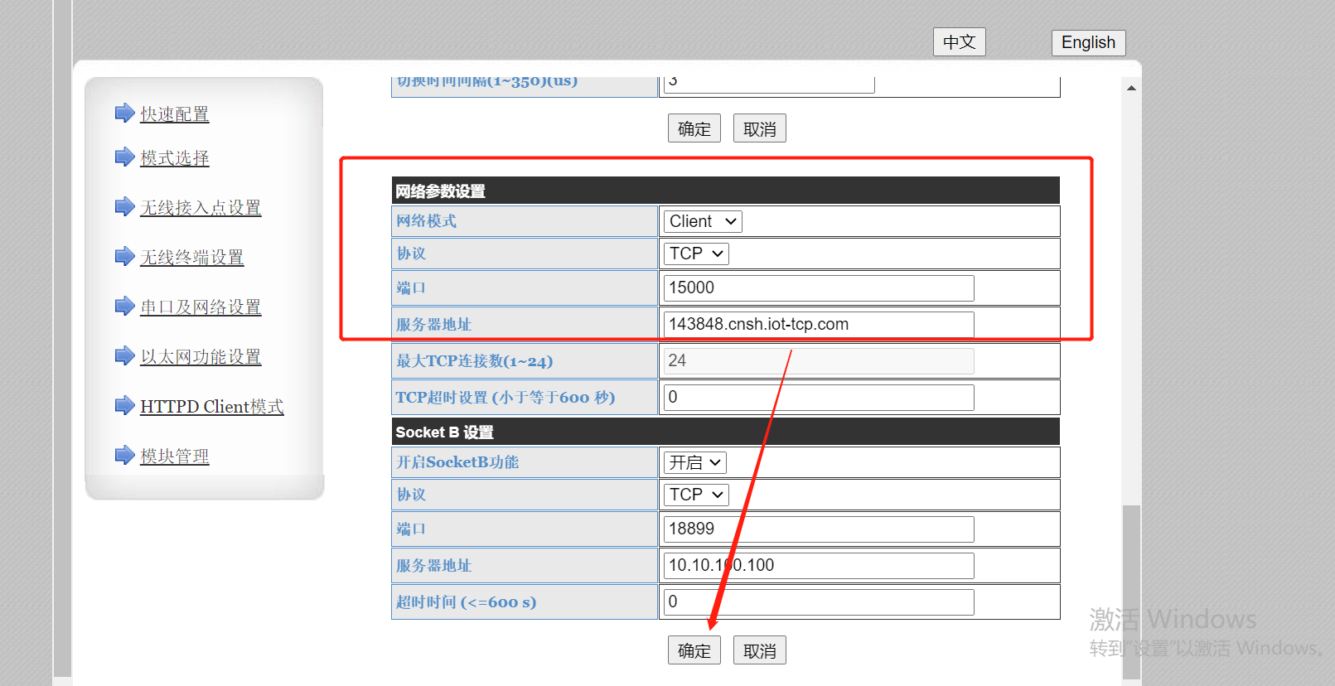Switch language to English
The image size is (1335, 686).
click(1088, 42)
